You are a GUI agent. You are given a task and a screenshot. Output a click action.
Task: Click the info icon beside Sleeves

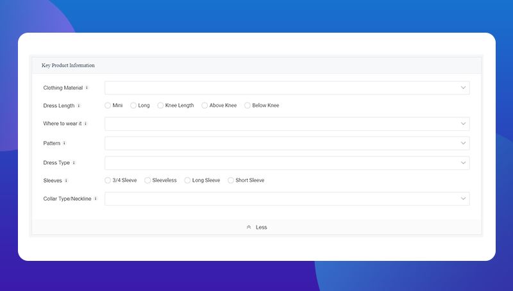coord(66,181)
